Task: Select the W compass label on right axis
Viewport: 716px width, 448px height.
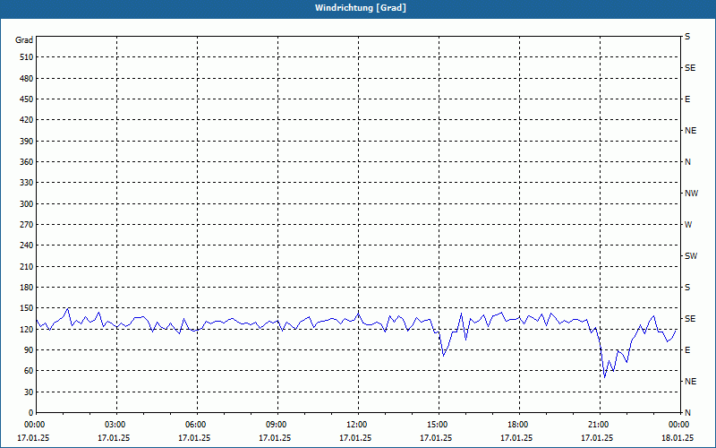Action: coord(688,225)
